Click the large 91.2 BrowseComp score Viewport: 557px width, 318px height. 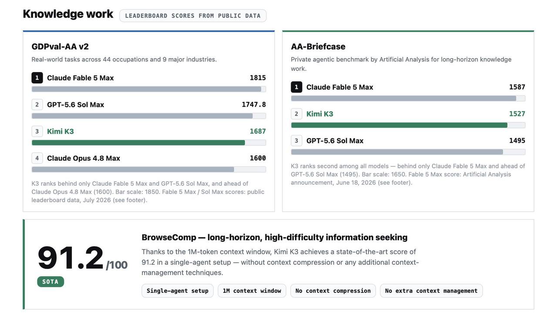tap(70, 259)
